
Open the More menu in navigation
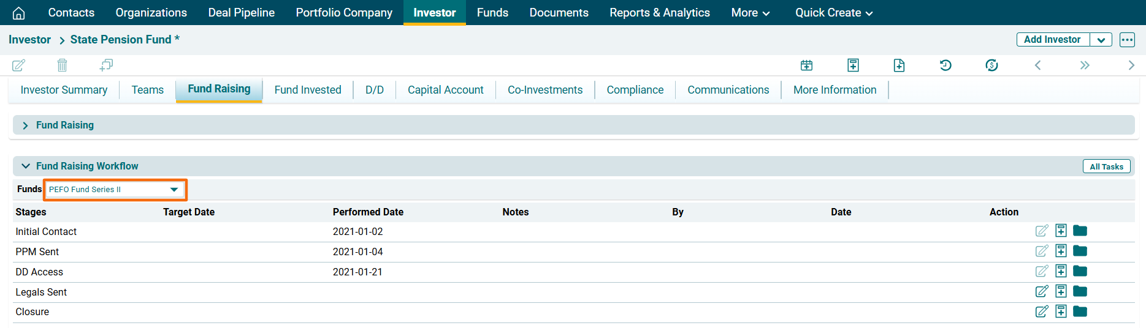click(750, 13)
